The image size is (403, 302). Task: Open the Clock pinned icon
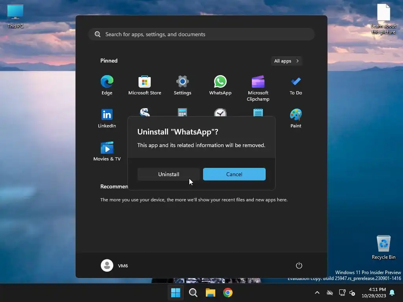click(220, 112)
